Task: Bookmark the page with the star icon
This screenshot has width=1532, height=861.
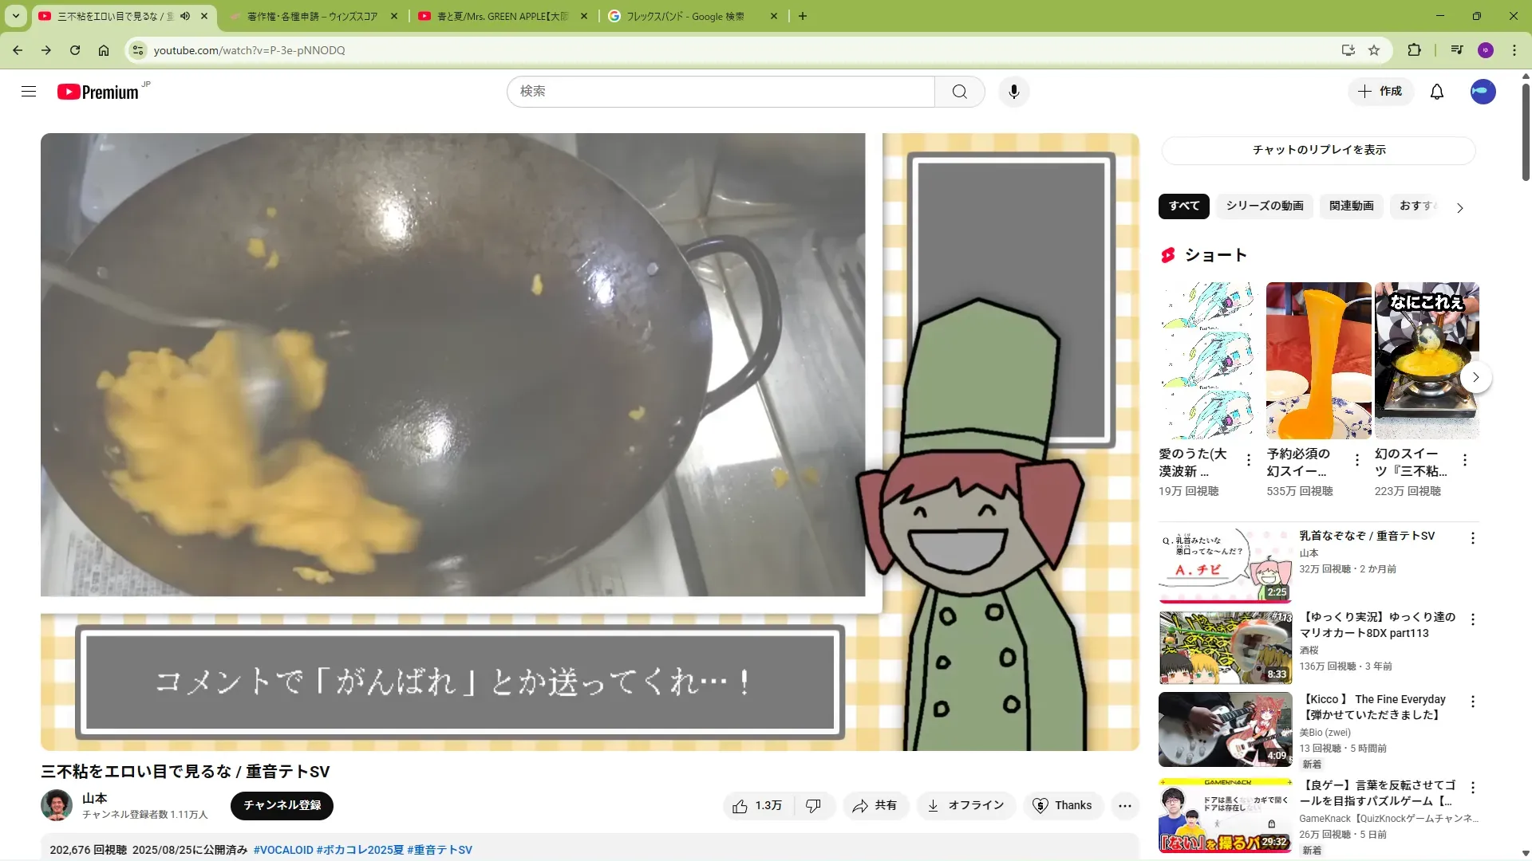Action: point(1374,50)
